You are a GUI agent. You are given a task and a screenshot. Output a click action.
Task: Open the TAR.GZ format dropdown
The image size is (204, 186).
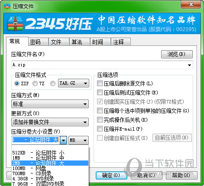pos(74,83)
